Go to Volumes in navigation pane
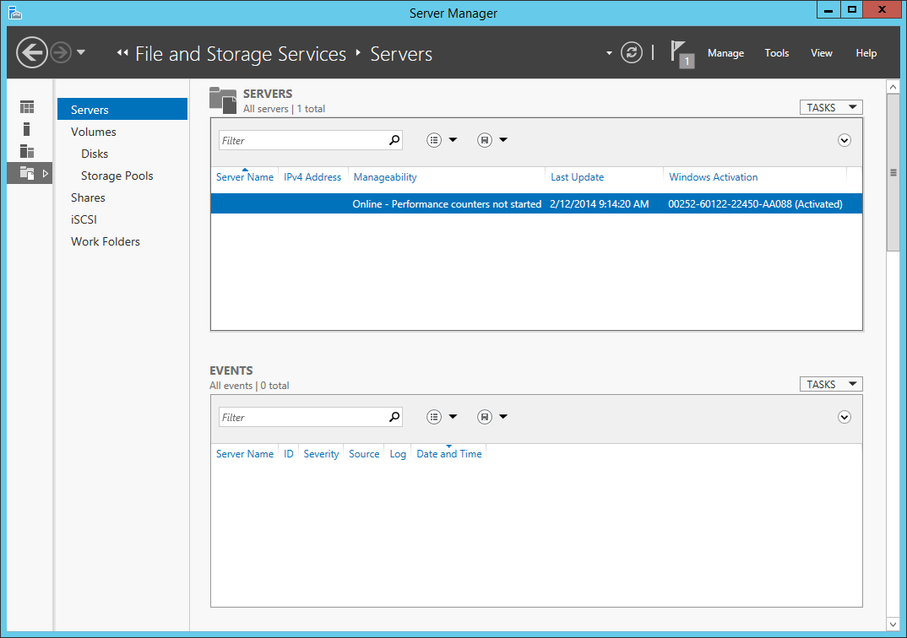This screenshot has width=907, height=638. point(94,132)
